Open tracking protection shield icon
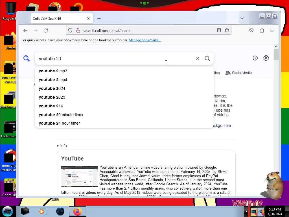 (x=70, y=30)
